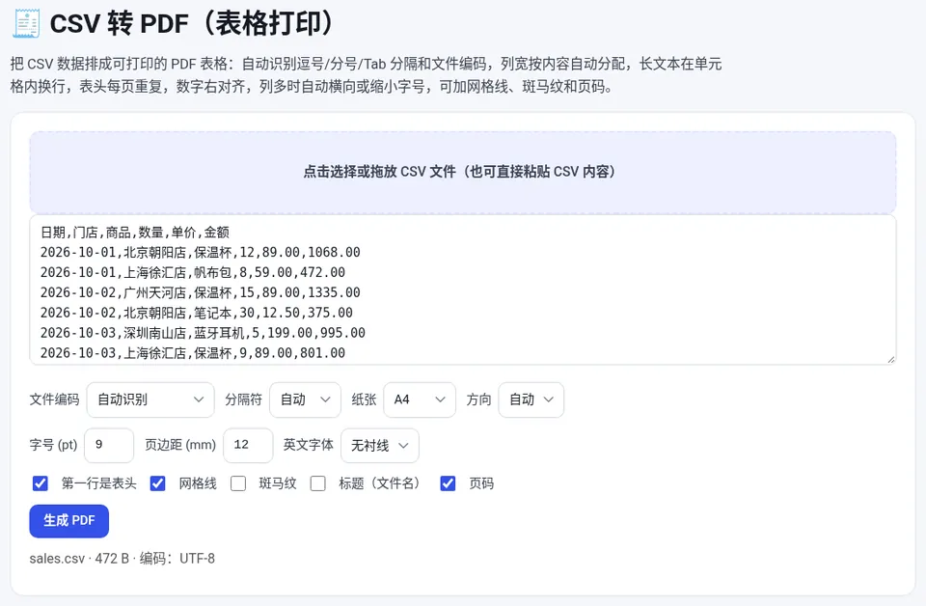
Task: Click the textarea resize handle at the corner
Action: 891,359
